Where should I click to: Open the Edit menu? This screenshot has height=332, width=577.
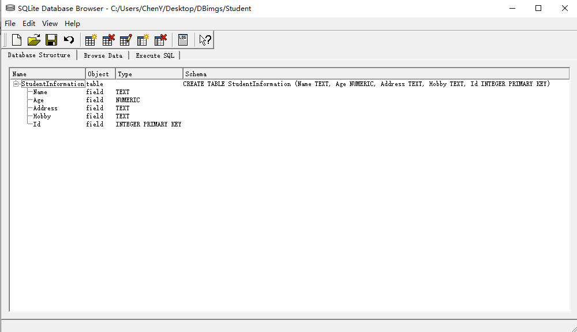point(29,24)
